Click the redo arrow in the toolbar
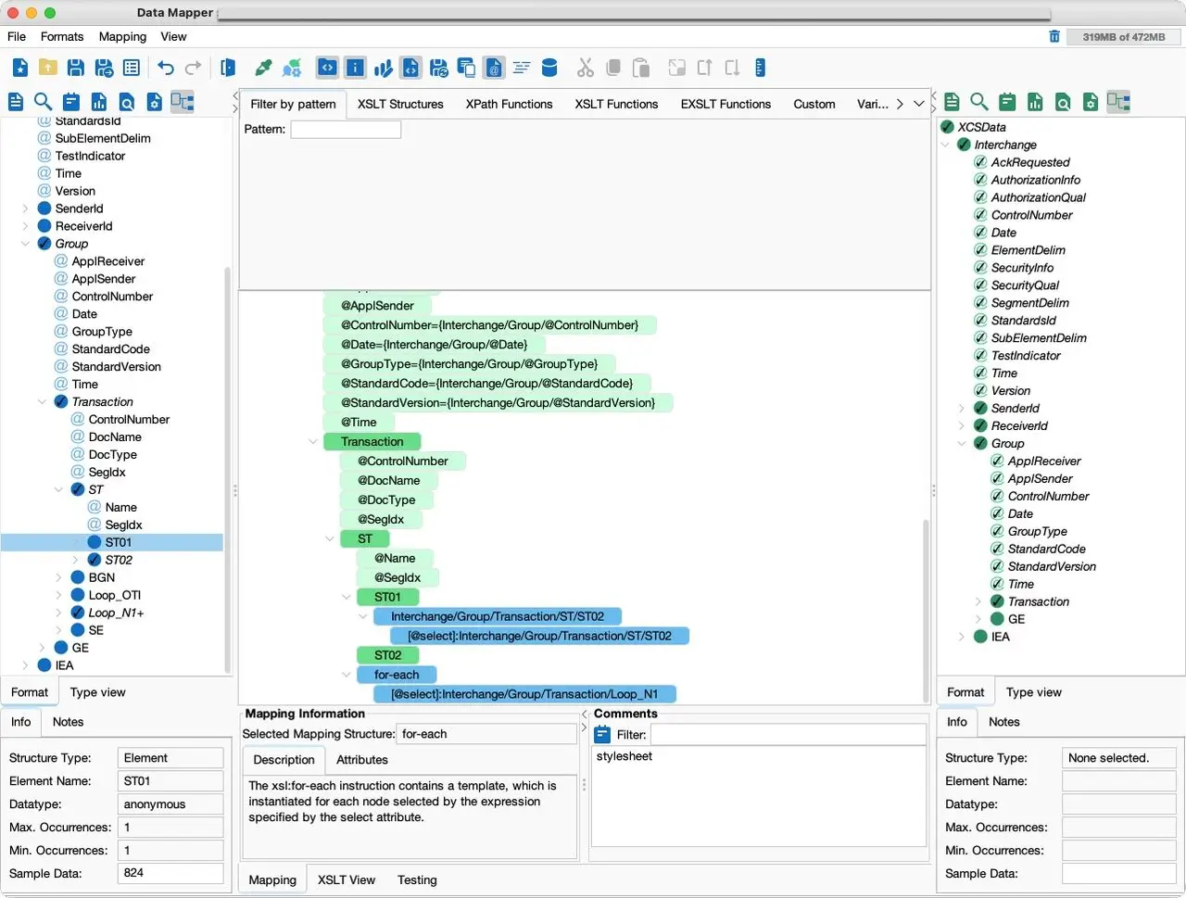The width and height of the screenshot is (1186, 898). click(194, 68)
